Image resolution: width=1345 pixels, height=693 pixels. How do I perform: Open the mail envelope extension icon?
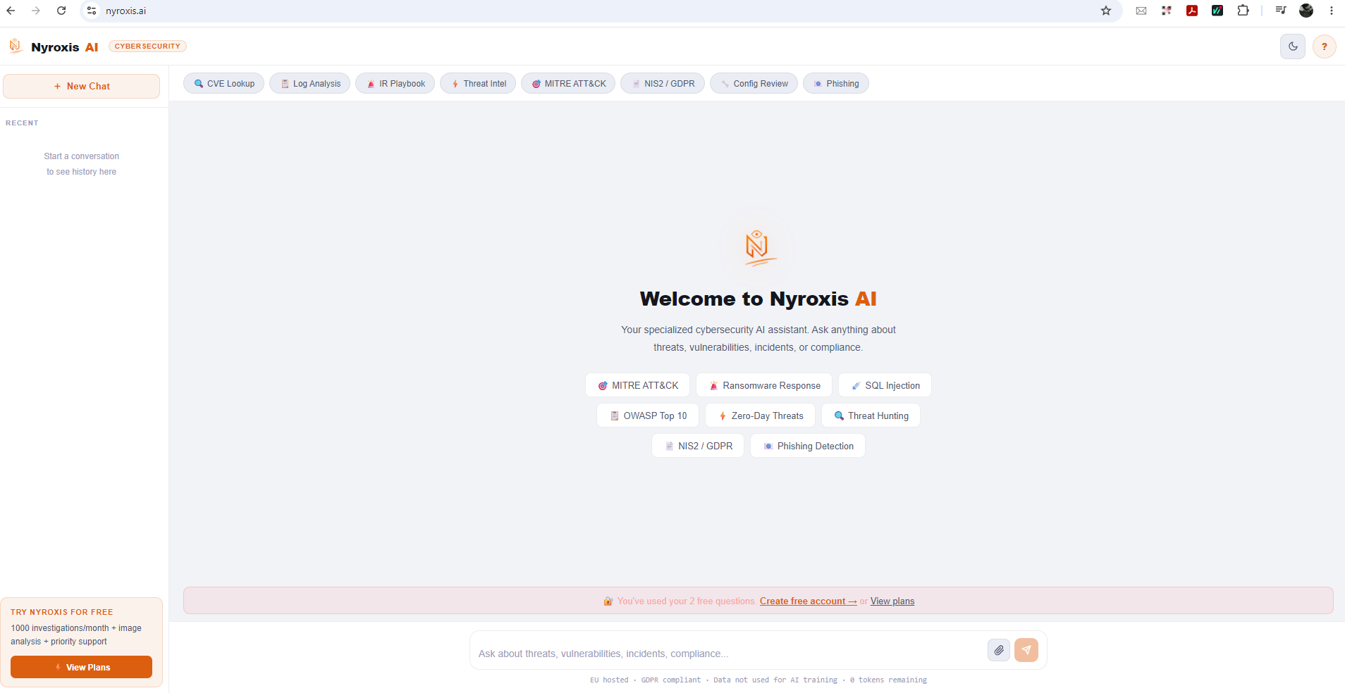click(x=1141, y=11)
